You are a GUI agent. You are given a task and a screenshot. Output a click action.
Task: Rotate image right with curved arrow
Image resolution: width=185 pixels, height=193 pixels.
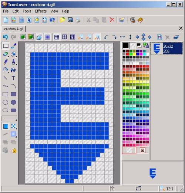point(114,37)
